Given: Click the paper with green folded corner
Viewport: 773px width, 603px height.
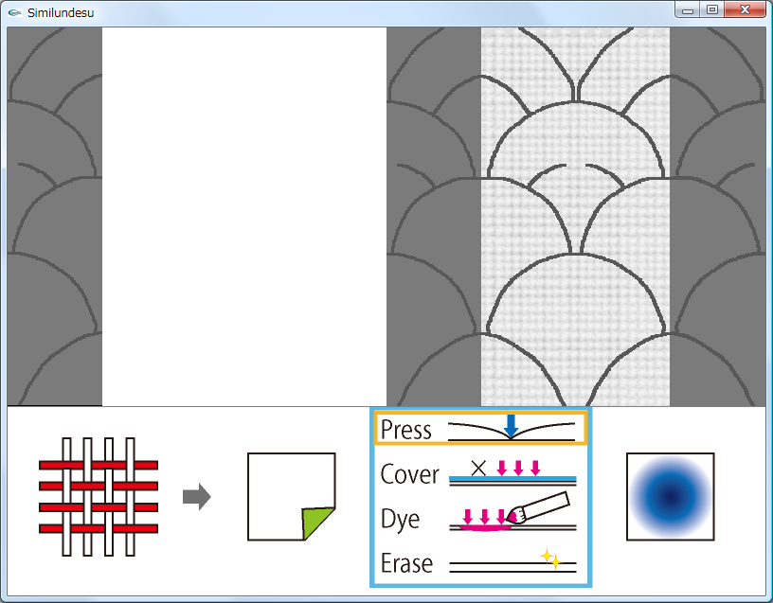Looking at the screenshot, I should (291, 497).
